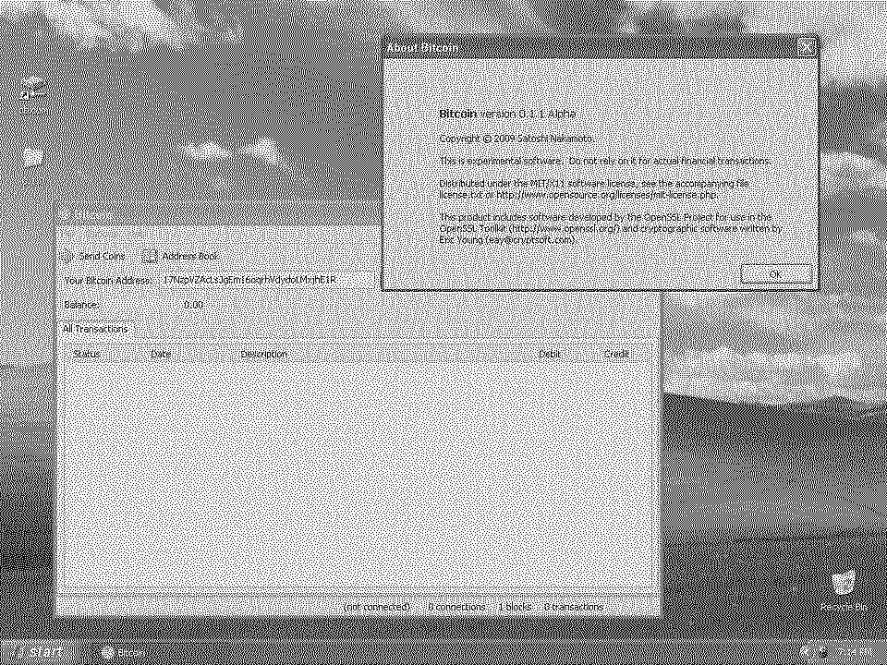Click '0 connections' in the status bar

pyautogui.click(x=456, y=606)
